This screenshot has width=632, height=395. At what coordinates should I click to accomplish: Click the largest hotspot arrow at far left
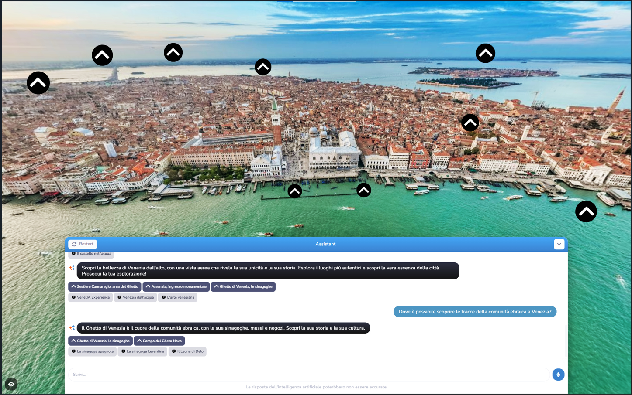38,83
